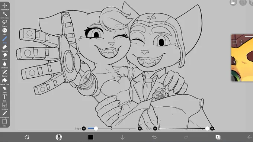Tap the square icon on reference window

[235, 42]
